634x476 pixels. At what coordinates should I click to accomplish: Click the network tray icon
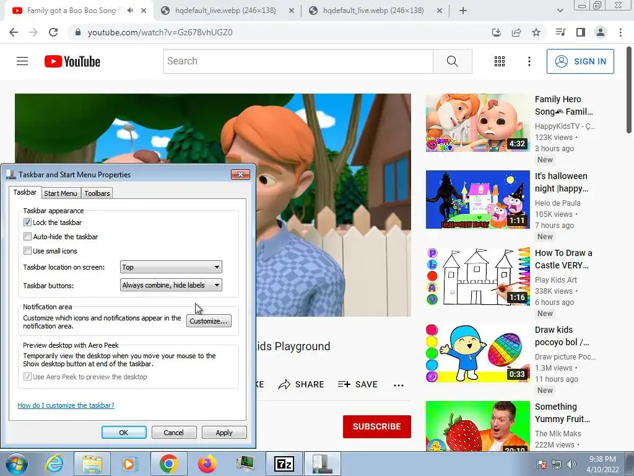coord(557,464)
